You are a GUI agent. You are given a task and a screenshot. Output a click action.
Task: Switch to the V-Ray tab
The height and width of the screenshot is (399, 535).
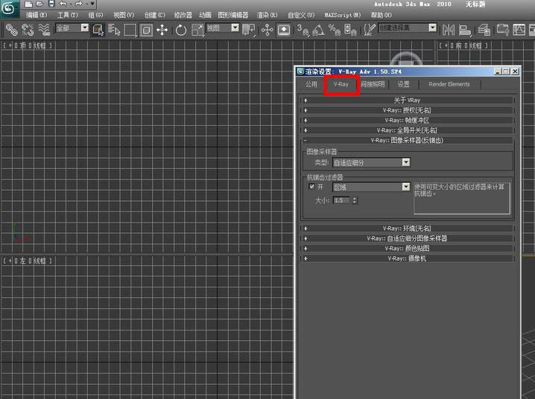pos(341,84)
